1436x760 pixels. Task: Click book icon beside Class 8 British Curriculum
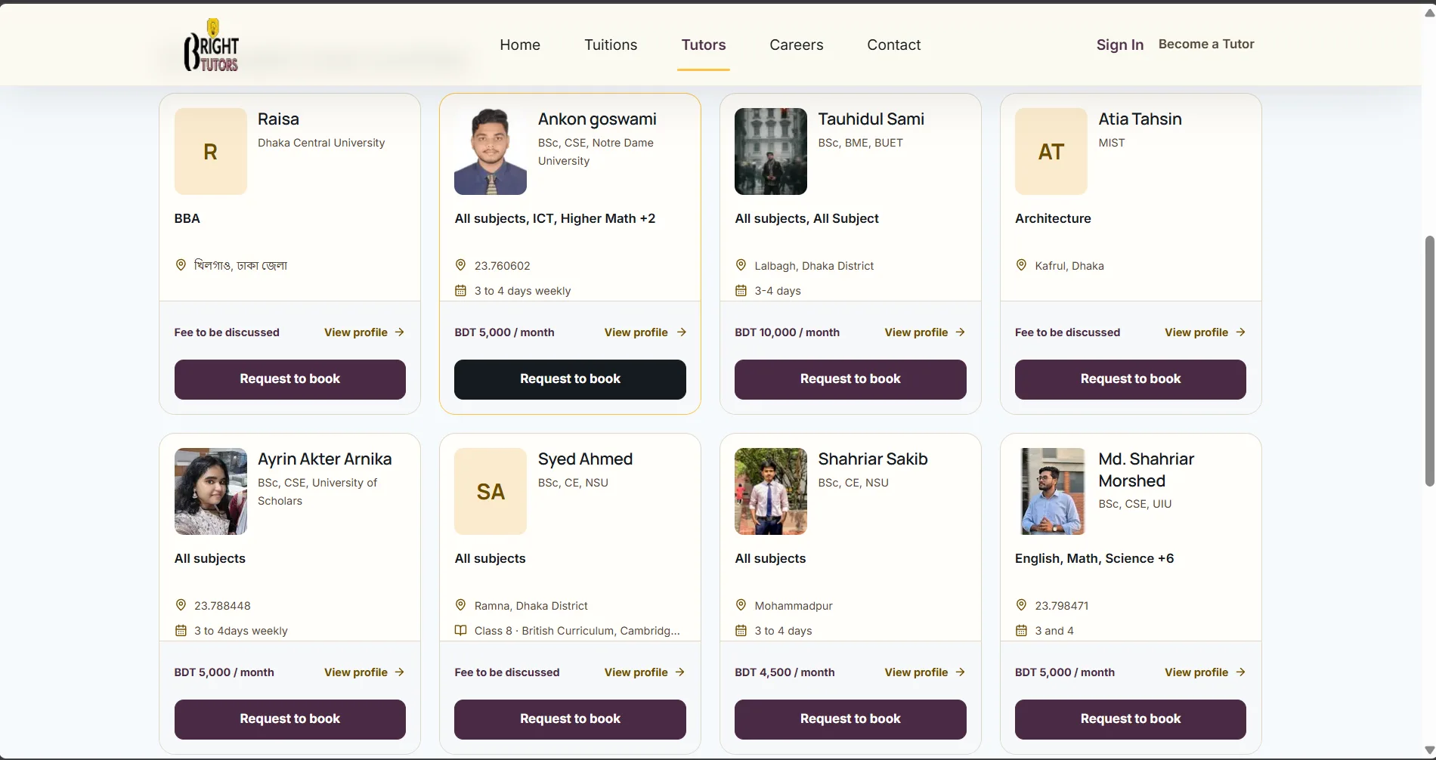[x=460, y=631]
